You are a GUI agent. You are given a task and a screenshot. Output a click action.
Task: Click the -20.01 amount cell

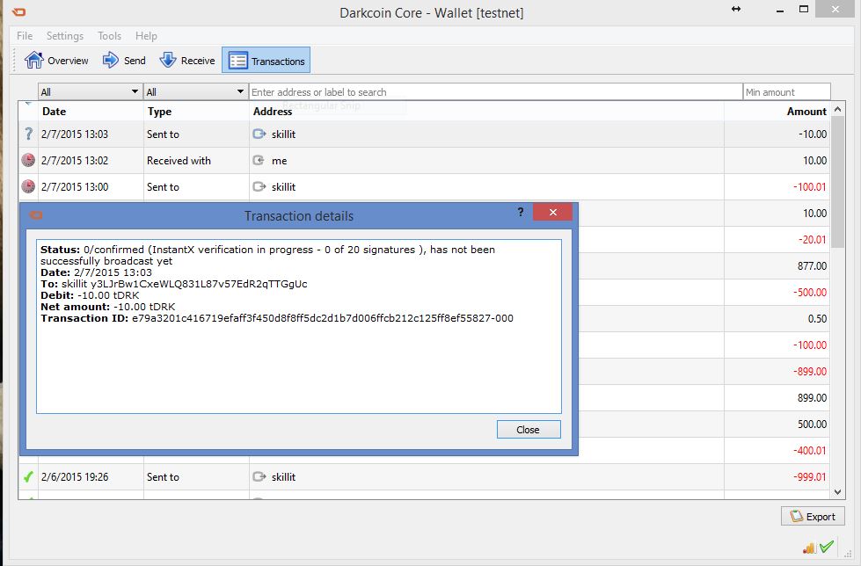pos(777,239)
